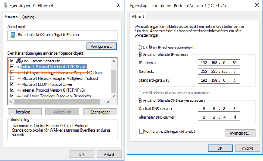Click the Microsoft LLDP Protocol Driver icon
Screen dimensions: 263x161
(x=19, y=84)
